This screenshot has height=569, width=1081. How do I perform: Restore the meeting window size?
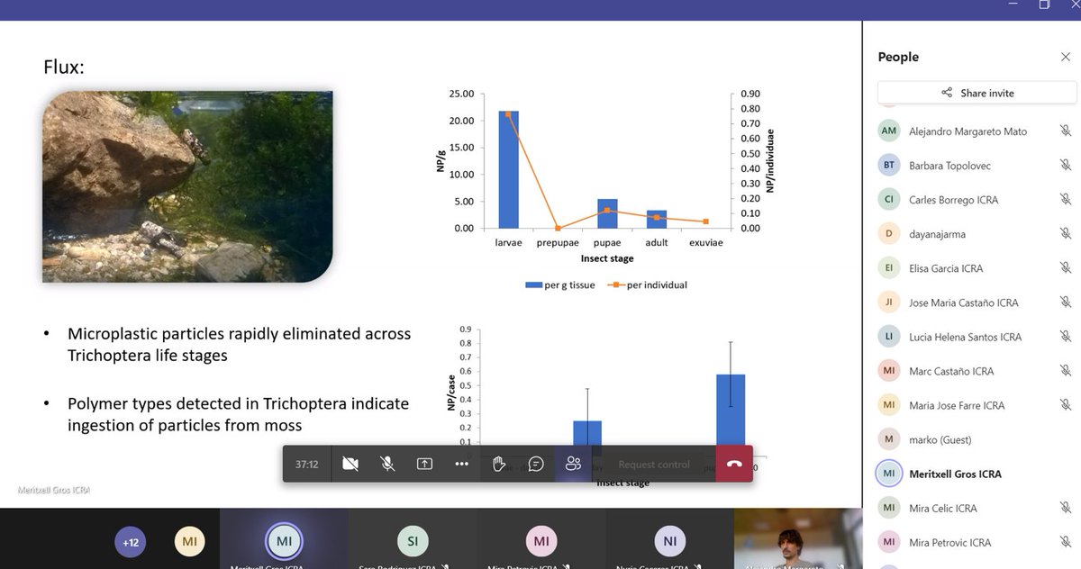point(1044,5)
